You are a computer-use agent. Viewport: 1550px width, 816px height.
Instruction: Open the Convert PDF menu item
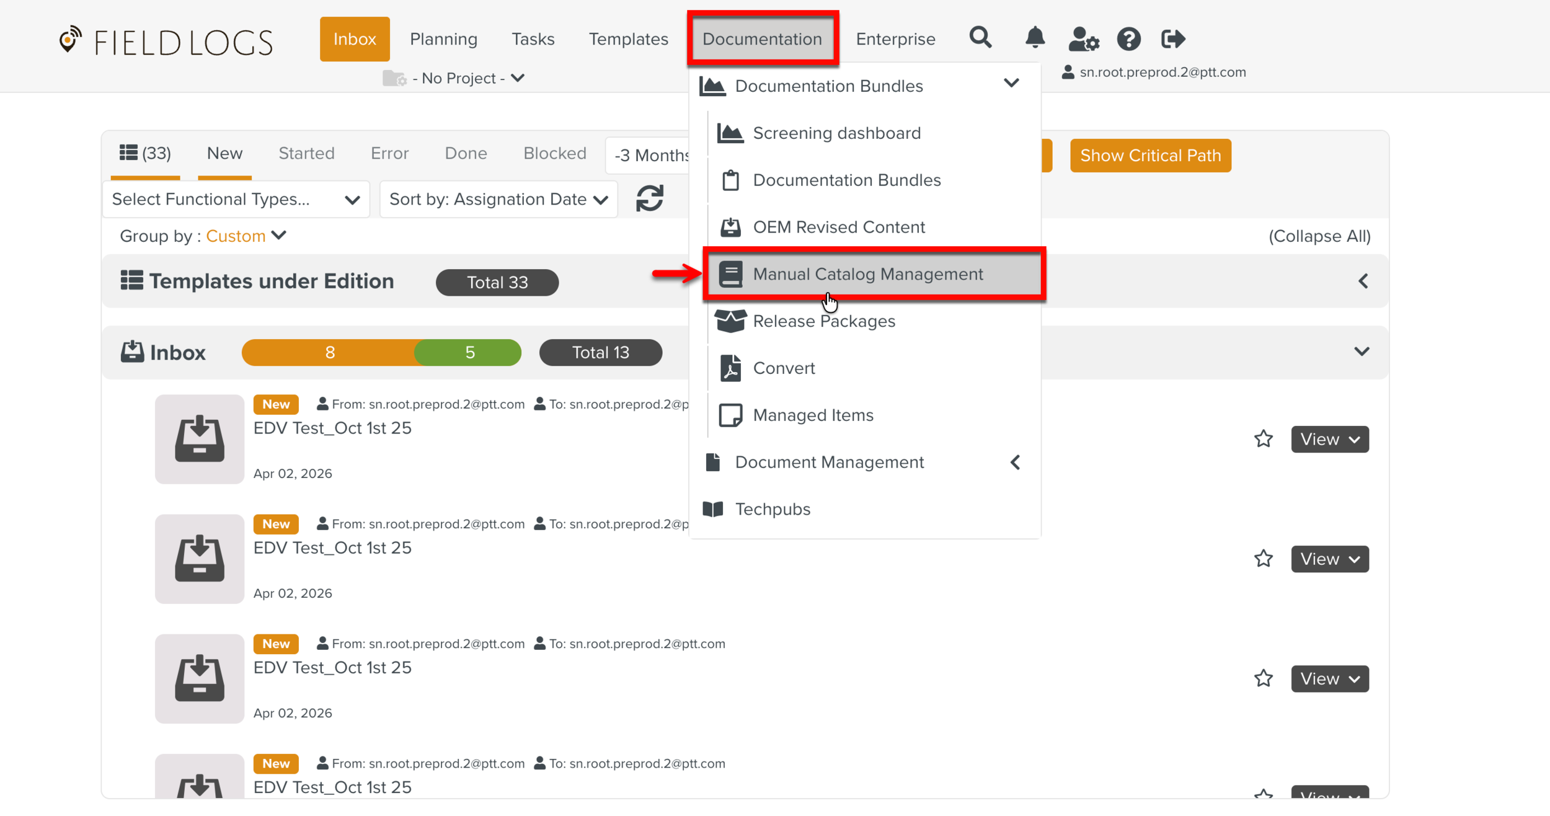[783, 368]
